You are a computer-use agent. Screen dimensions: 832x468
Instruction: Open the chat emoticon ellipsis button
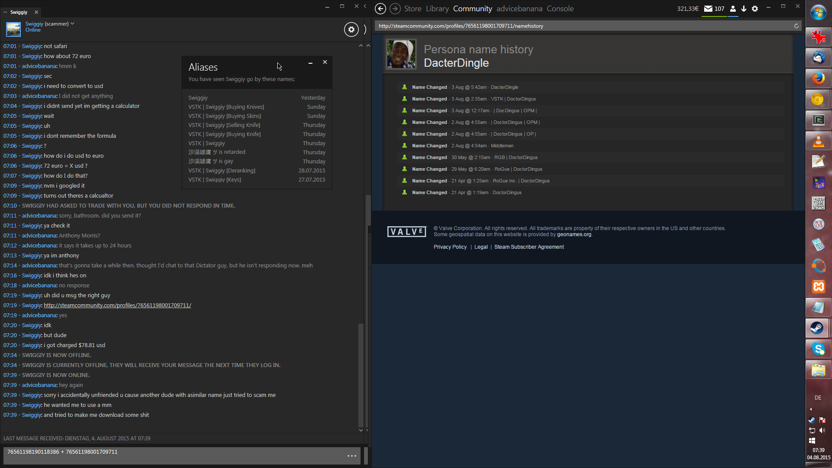351,456
